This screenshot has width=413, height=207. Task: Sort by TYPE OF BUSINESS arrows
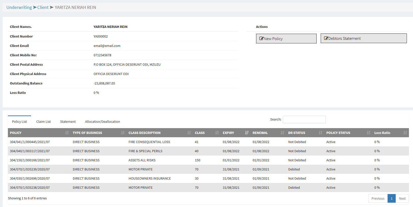tap(123, 133)
